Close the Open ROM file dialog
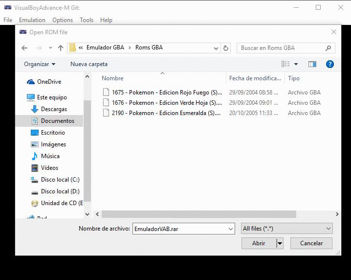 [334, 32]
